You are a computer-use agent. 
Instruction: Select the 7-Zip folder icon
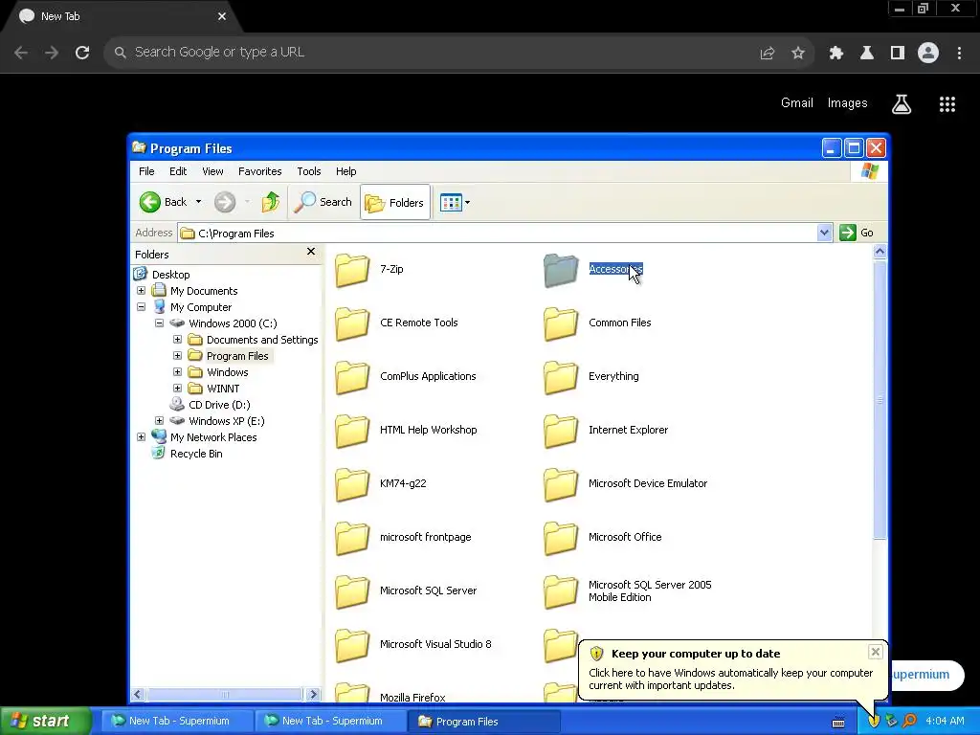point(352,270)
